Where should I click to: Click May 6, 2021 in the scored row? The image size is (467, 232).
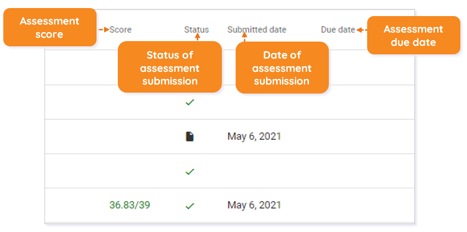254,205
